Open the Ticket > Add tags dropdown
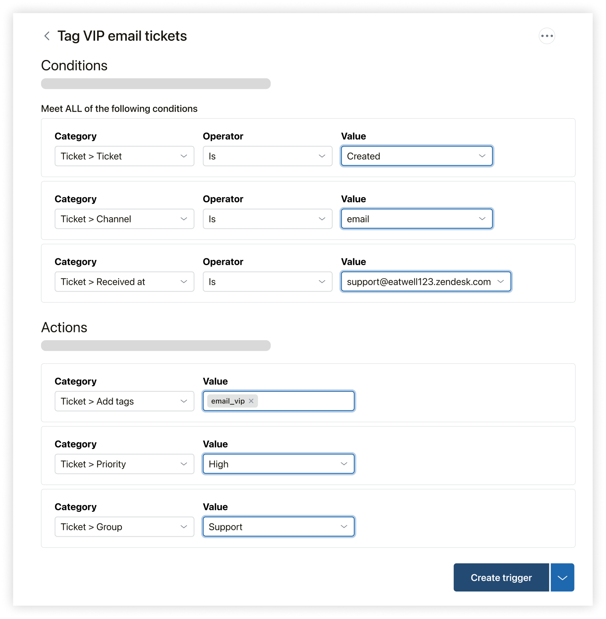 click(124, 401)
